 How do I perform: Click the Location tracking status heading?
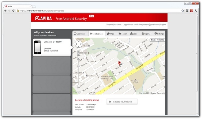[87, 100]
